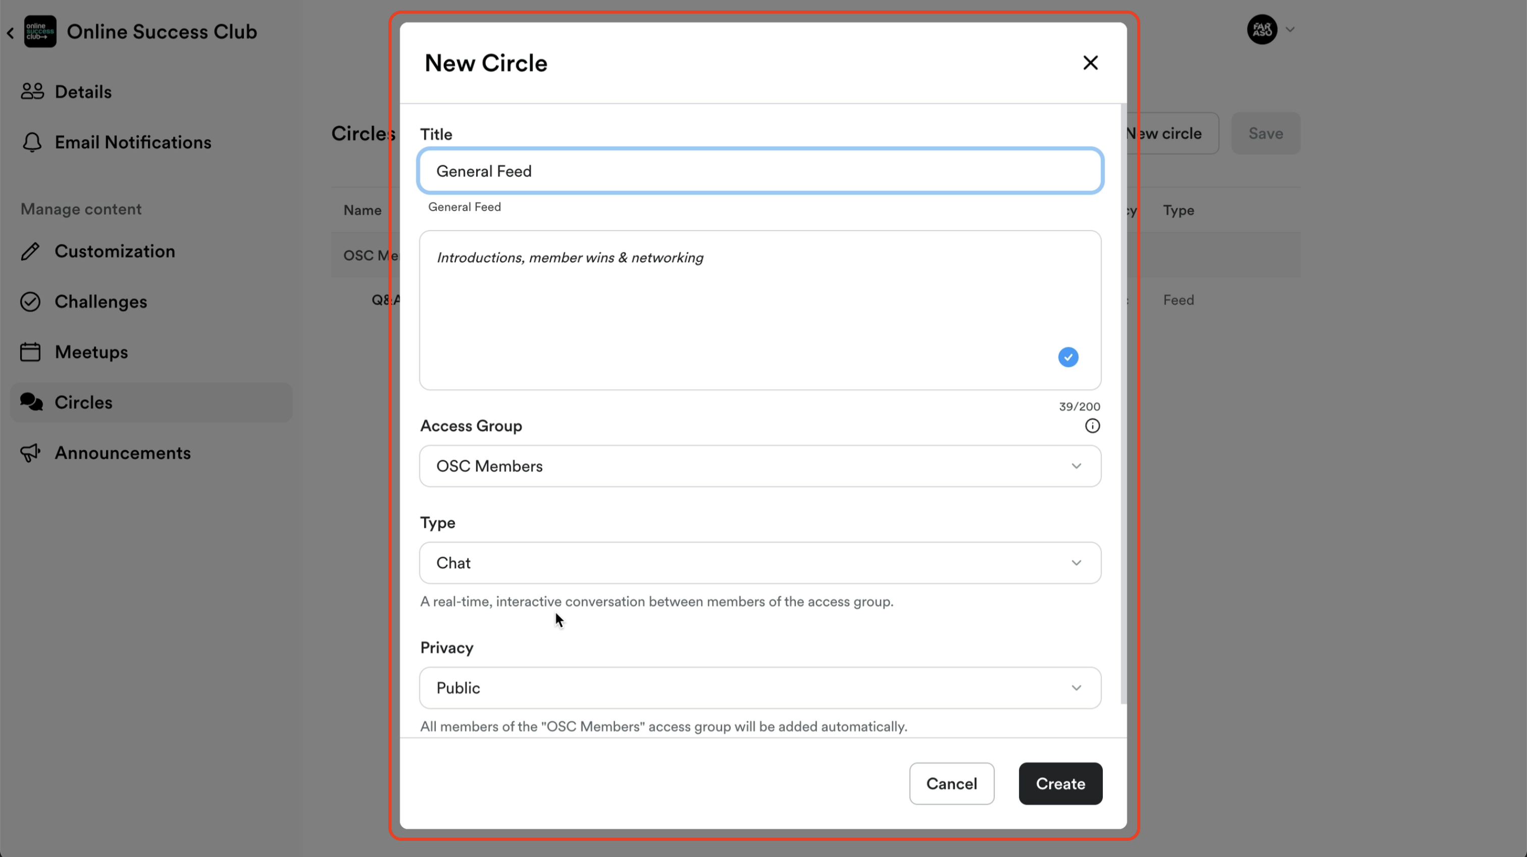Expand the profile avatar menu chevron

[1290, 30]
